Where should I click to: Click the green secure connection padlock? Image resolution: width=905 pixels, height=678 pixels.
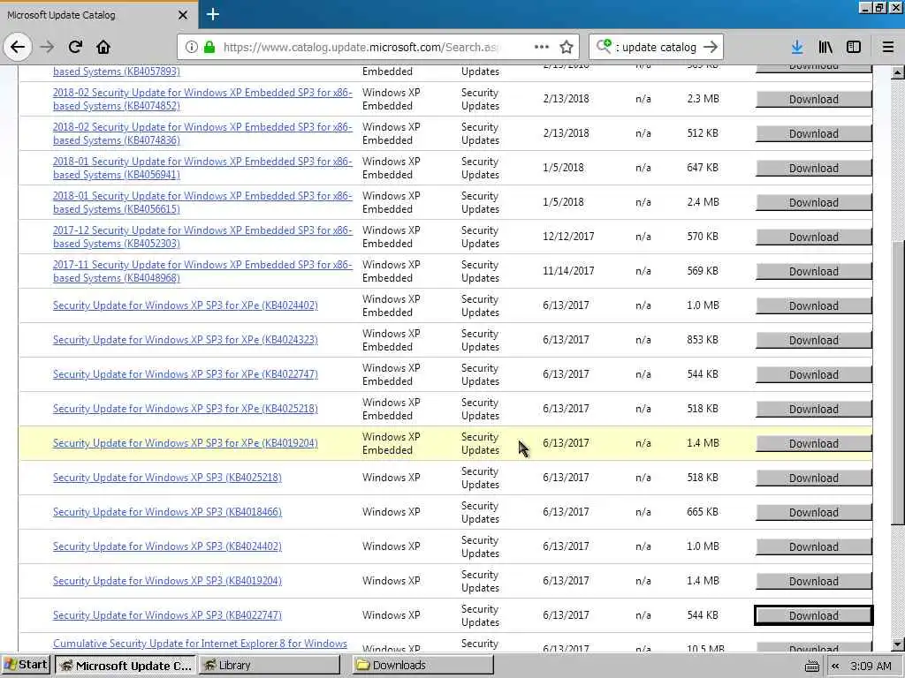click(209, 47)
